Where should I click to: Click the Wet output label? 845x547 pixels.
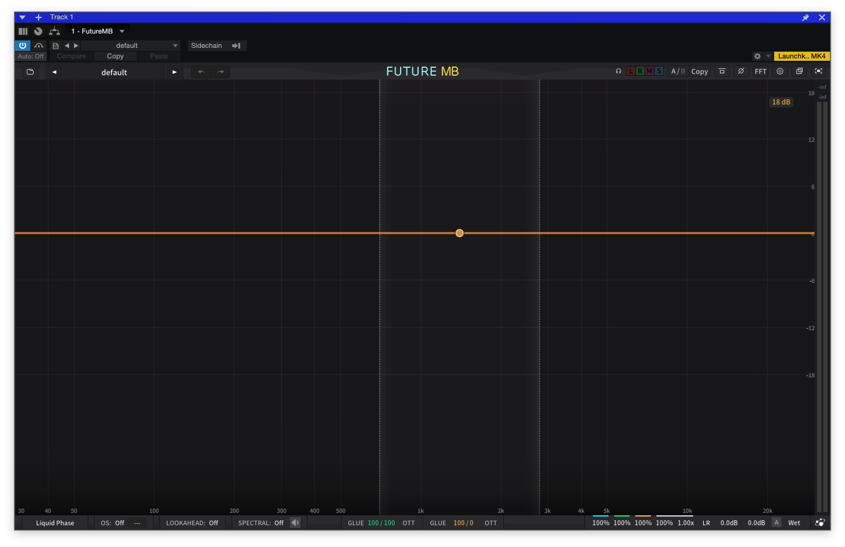click(x=795, y=523)
